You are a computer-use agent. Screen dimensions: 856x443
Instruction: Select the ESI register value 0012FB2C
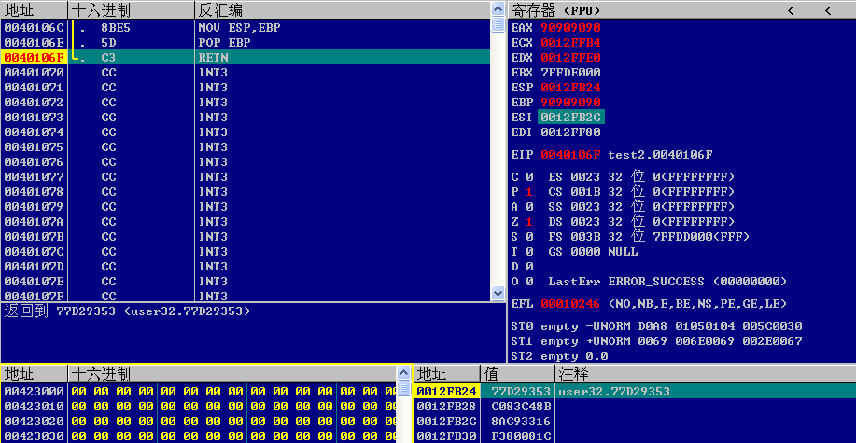tap(570, 117)
